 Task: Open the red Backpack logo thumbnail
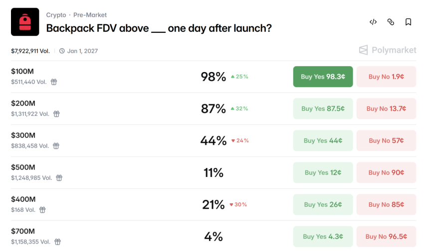[25, 22]
